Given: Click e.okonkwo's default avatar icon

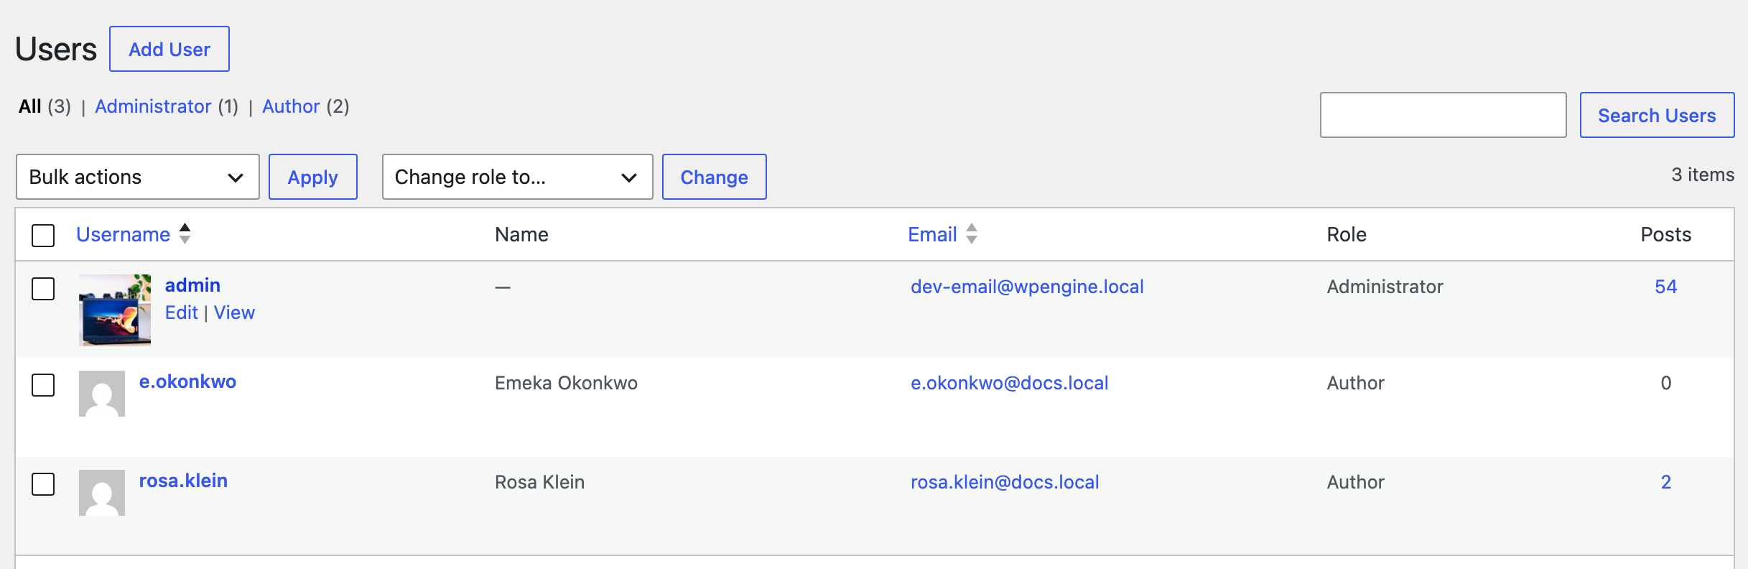Looking at the screenshot, I should coord(102,394).
